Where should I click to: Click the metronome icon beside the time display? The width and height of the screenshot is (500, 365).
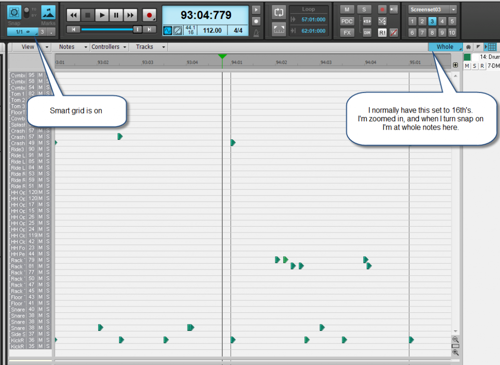(x=256, y=33)
